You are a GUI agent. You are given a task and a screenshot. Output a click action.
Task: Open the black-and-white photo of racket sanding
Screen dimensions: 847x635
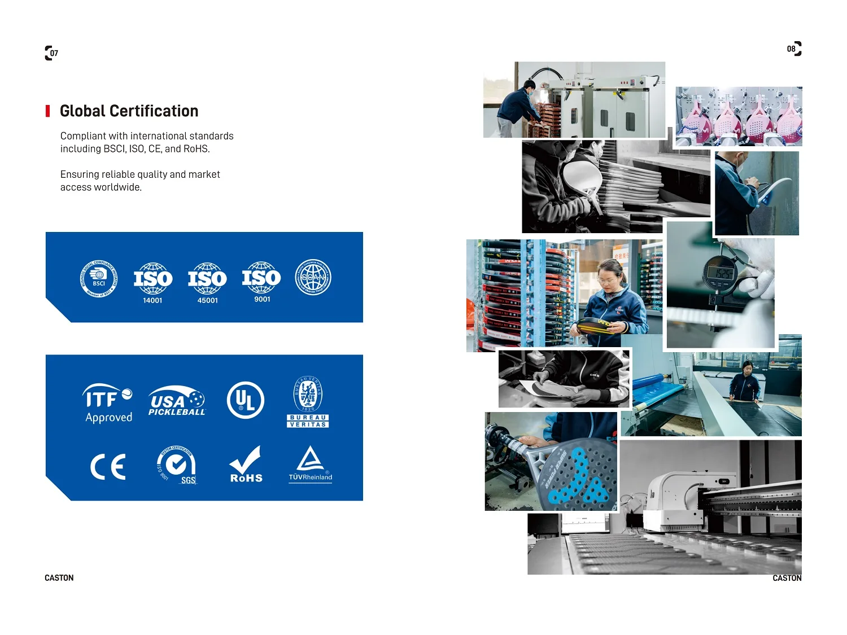point(616,187)
